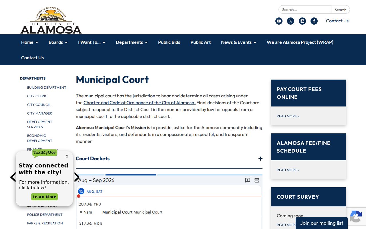Expand the Court Dockets plus icon

(260, 159)
